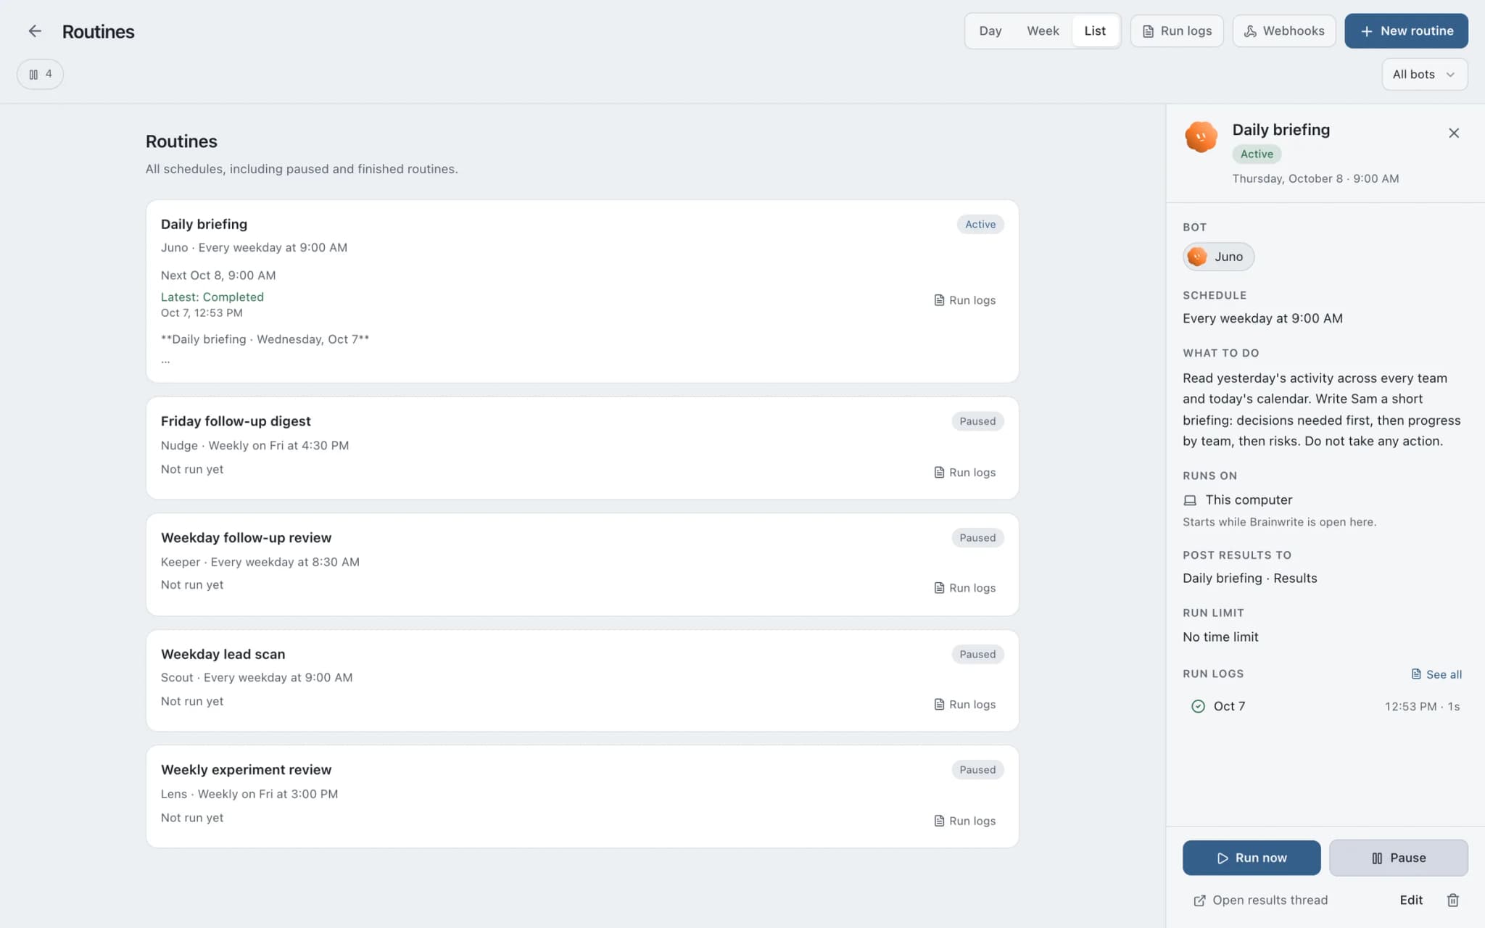Open Run logs for Weekday lead scan
Screen dimensions: 1485x928
pyautogui.click(x=965, y=704)
